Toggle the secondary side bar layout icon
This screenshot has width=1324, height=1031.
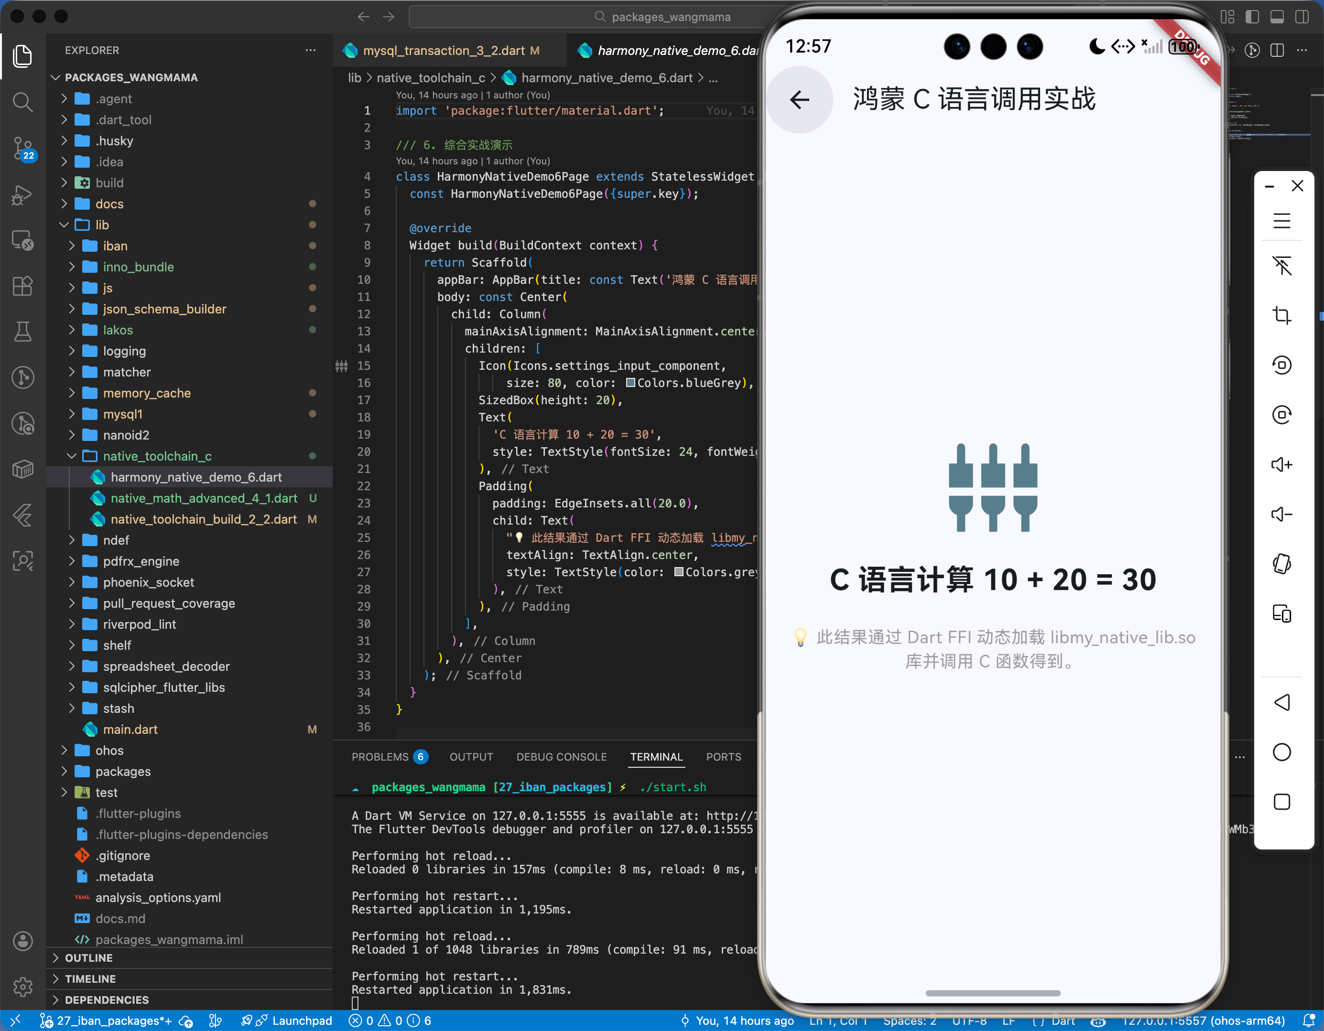1302,17
